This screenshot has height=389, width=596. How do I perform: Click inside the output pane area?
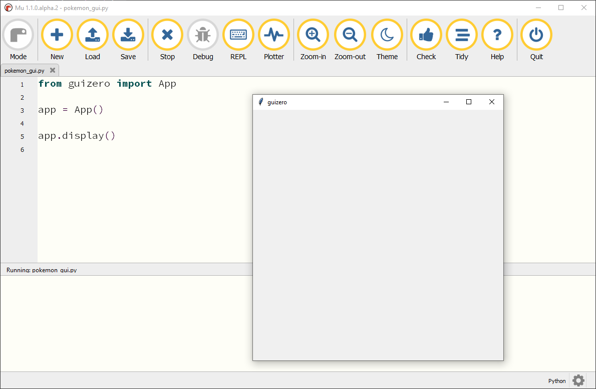[126, 323]
